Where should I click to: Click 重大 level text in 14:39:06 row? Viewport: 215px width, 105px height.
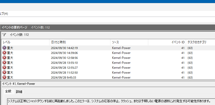click(x=10, y=53)
